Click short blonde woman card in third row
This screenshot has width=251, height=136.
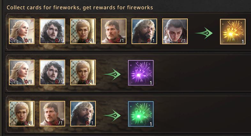(x=22, y=114)
